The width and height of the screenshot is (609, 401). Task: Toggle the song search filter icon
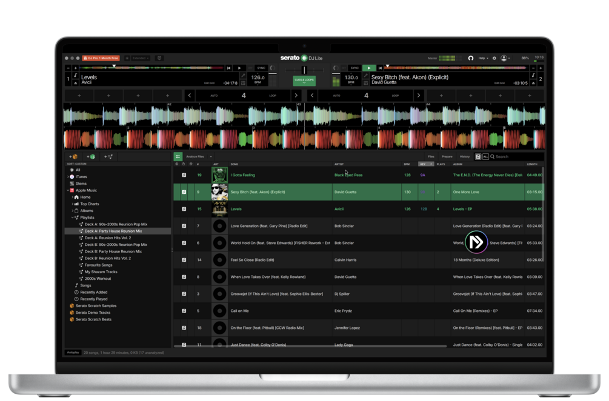[478, 156]
